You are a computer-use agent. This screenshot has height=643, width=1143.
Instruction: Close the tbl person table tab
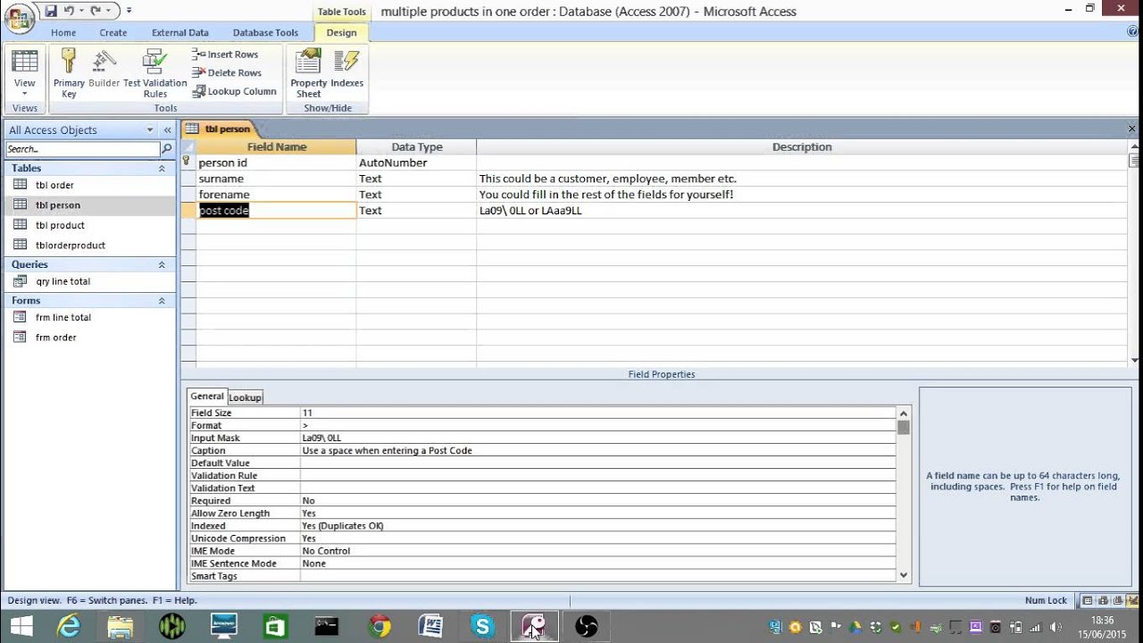click(1132, 129)
